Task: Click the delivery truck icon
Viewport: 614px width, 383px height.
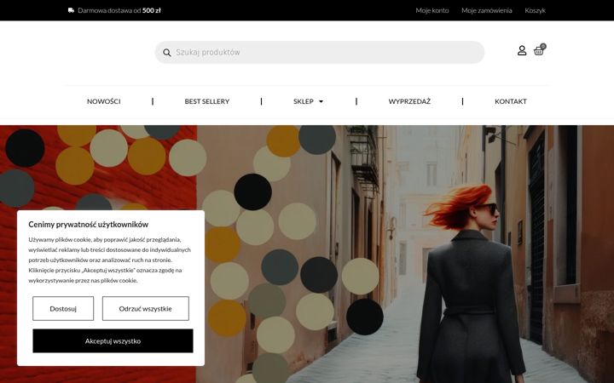Action: pos(71,10)
